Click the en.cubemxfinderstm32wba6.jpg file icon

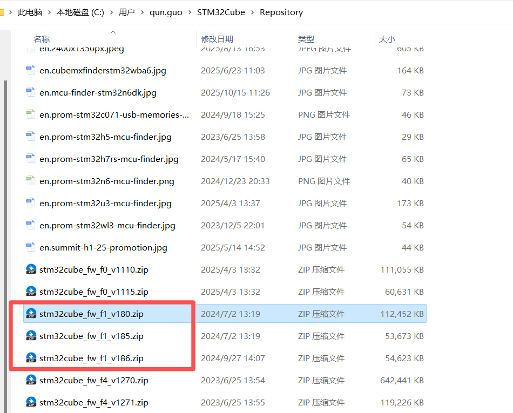click(x=31, y=70)
